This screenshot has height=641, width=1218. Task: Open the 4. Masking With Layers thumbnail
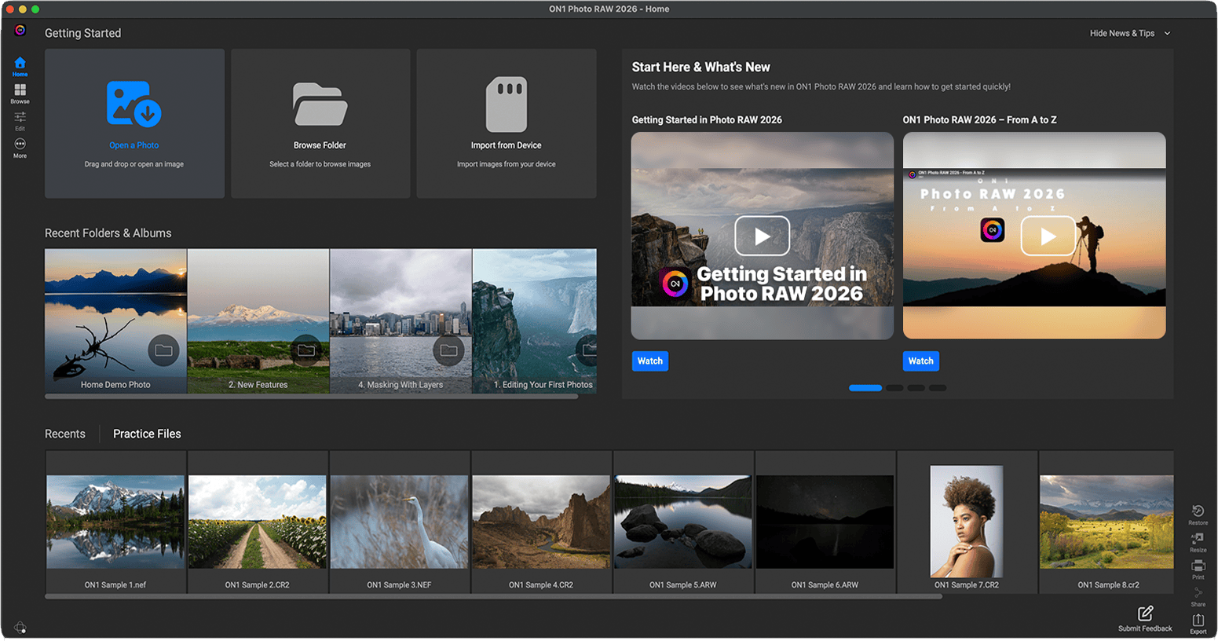click(x=401, y=320)
